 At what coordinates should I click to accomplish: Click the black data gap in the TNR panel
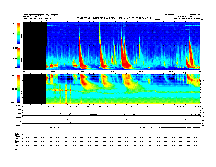click(x=35, y=89)
